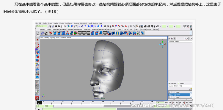Activate the Lasso select tool
Image resolution: width=223 pixels, height=110 pixels.
37,44
